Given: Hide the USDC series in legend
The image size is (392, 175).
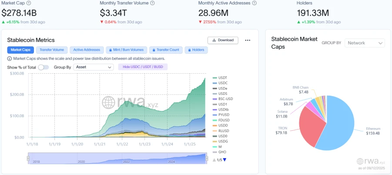Looking at the screenshot, I should (x=223, y=83).
